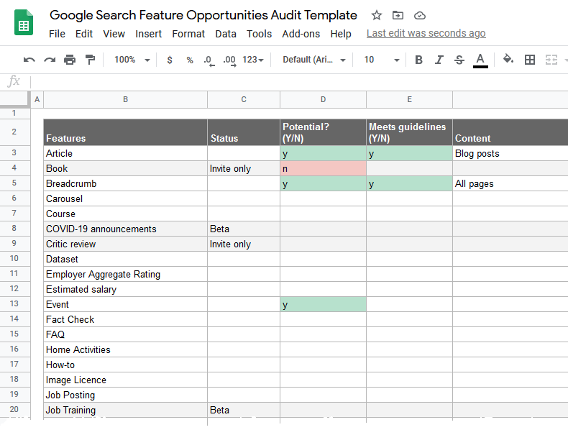Click the select-all corner box
Viewport: 568px width, 435px height.
14,99
